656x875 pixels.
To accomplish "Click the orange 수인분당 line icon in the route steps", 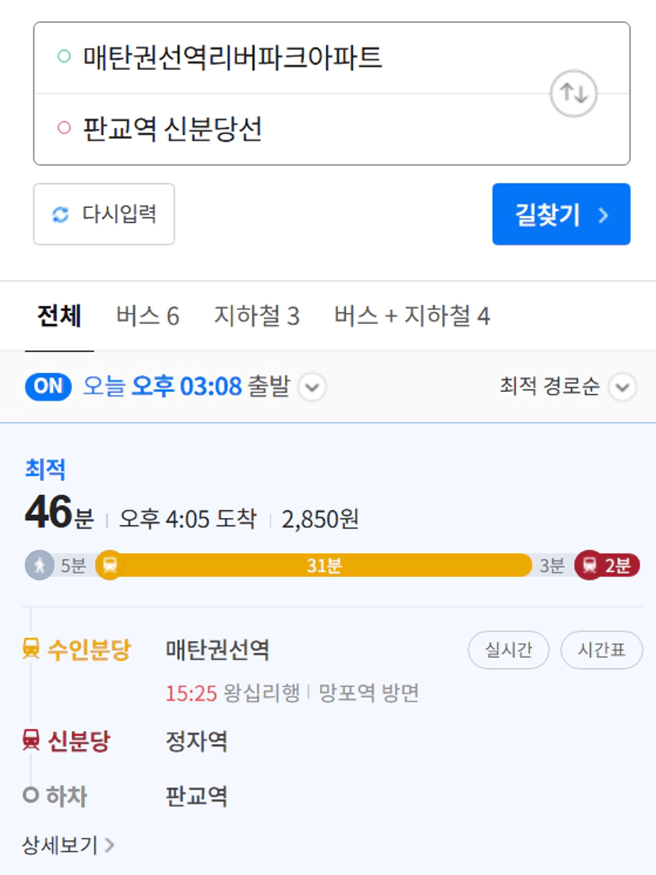I will [31, 649].
